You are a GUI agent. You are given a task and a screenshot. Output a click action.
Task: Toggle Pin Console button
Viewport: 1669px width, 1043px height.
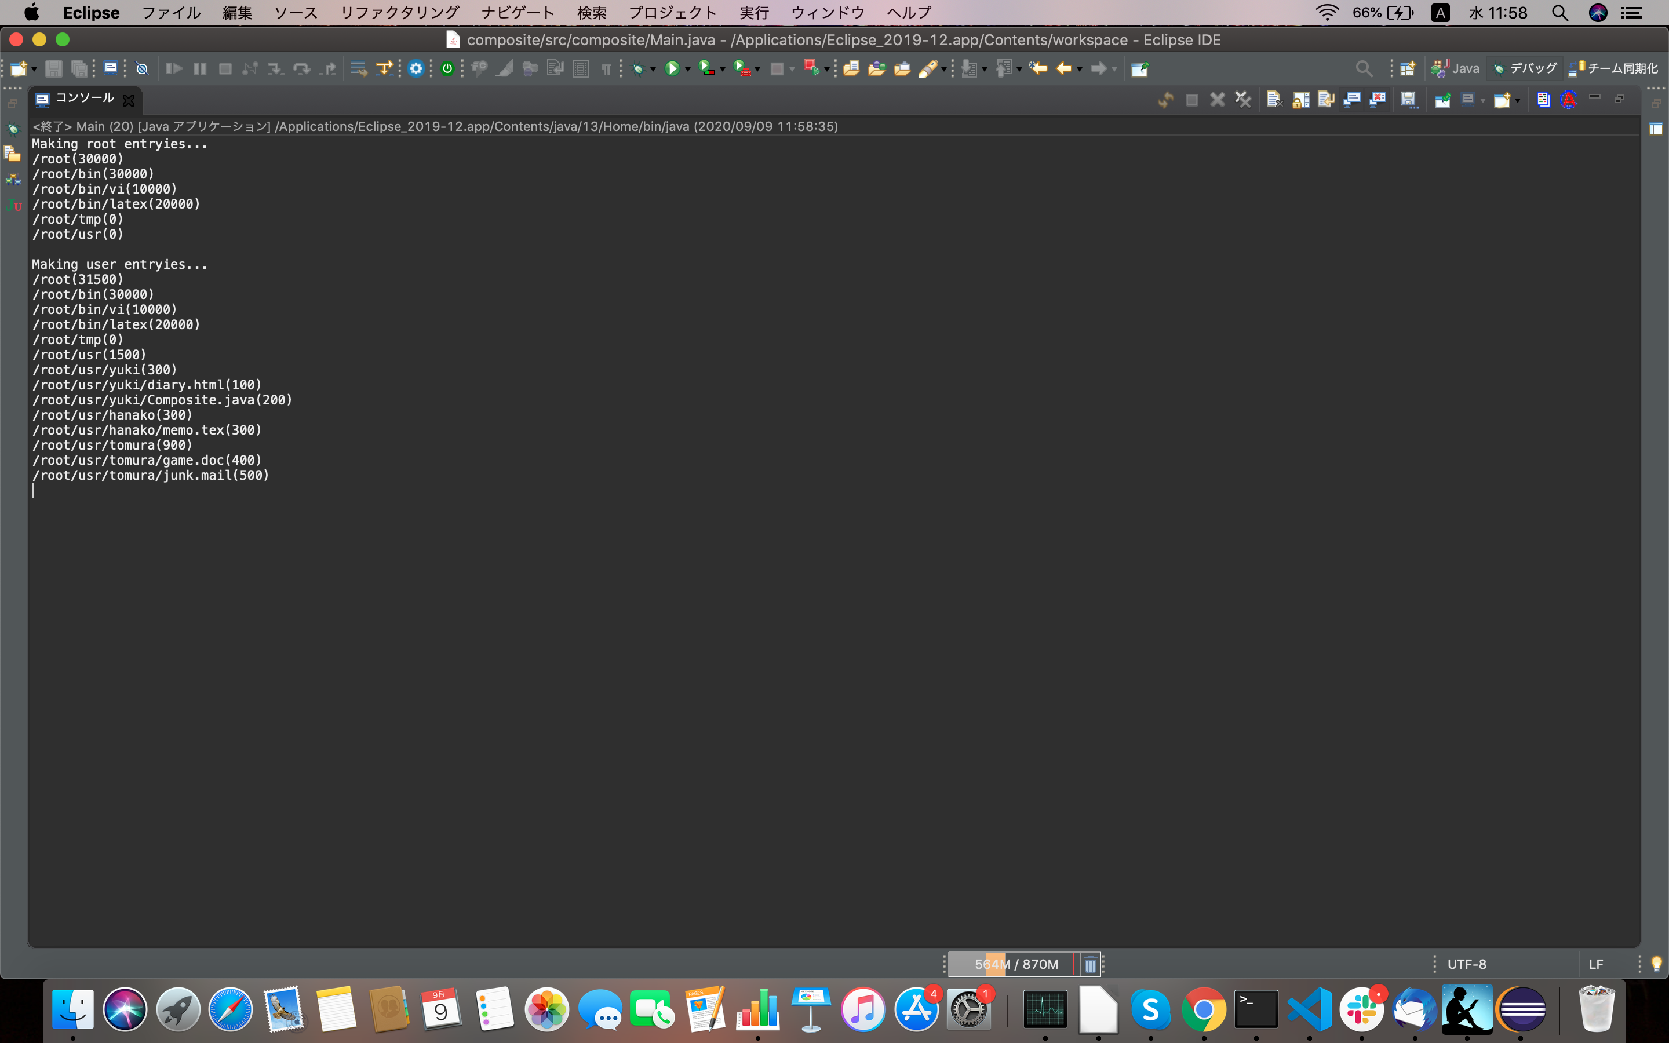[1442, 100]
